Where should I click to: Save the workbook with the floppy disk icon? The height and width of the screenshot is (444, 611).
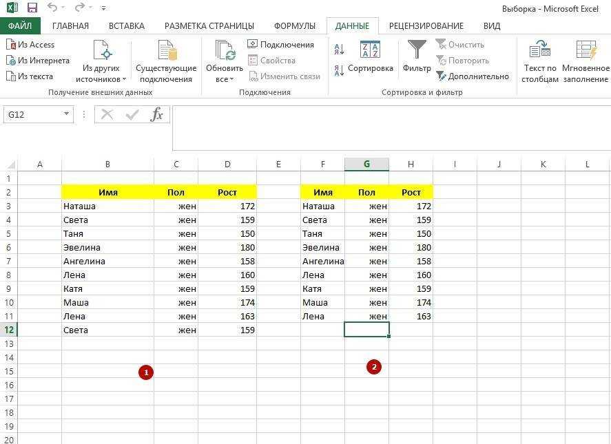click(x=32, y=8)
